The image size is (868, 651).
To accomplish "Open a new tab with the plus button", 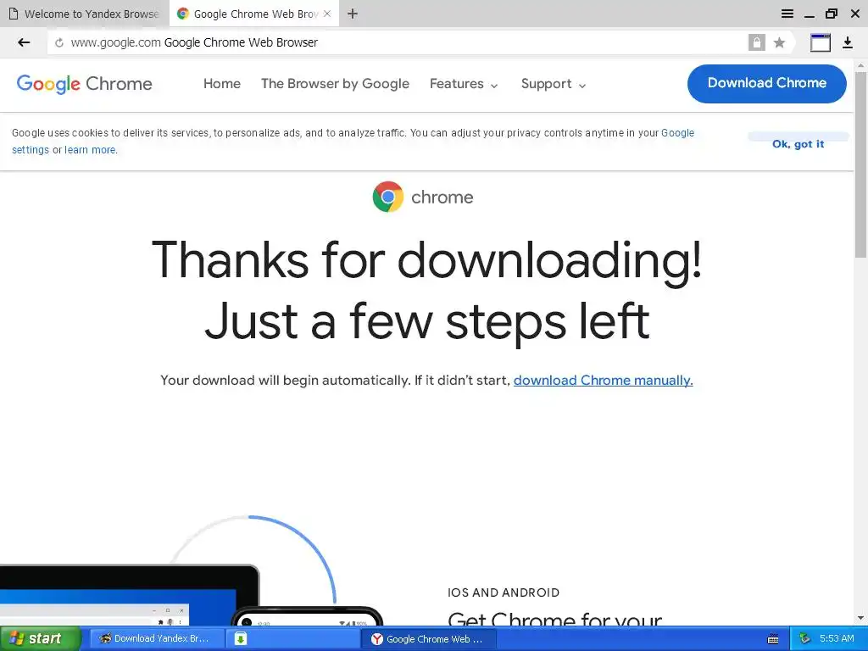I will coord(352,14).
